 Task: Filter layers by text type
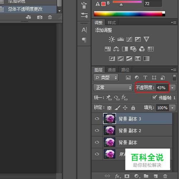145,77
